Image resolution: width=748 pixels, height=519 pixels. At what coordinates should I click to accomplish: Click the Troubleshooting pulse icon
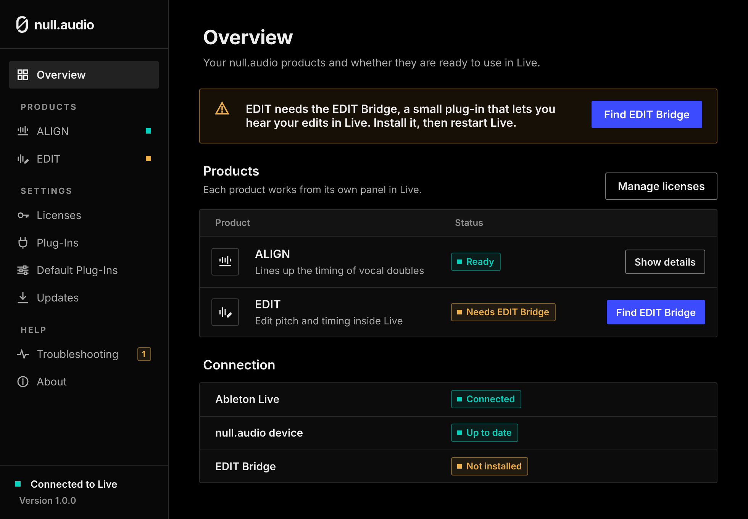pos(23,354)
